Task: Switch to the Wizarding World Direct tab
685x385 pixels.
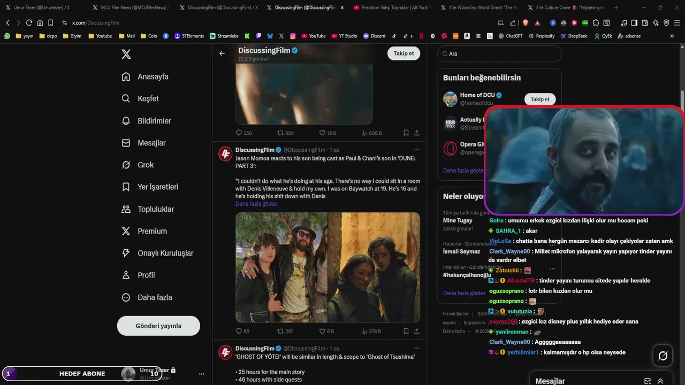Action: click(479, 7)
